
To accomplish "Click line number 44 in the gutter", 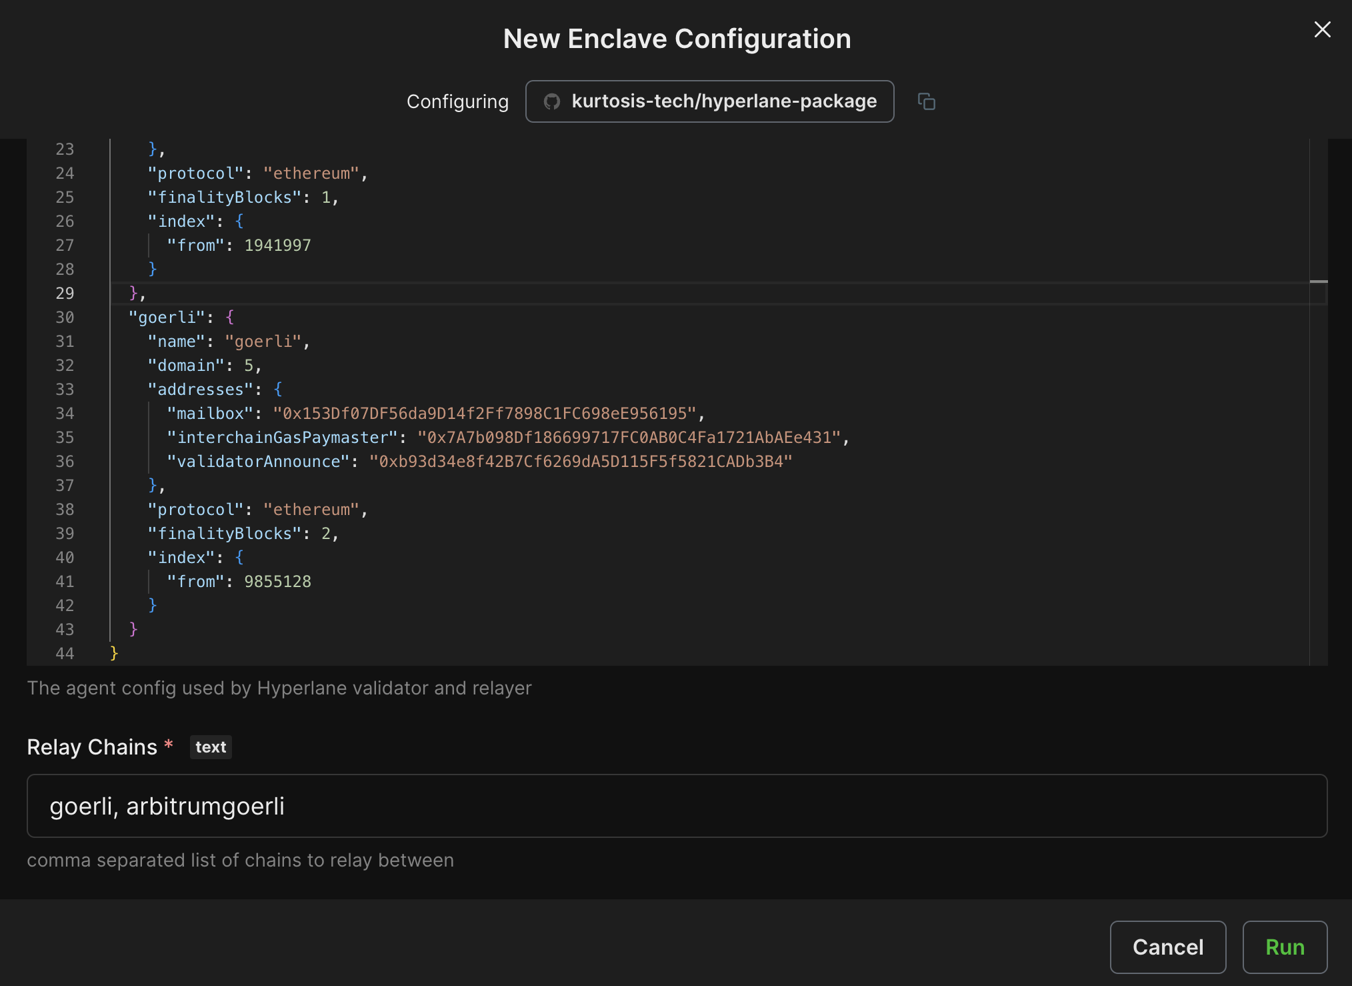I will pyautogui.click(x=65, y=654).
